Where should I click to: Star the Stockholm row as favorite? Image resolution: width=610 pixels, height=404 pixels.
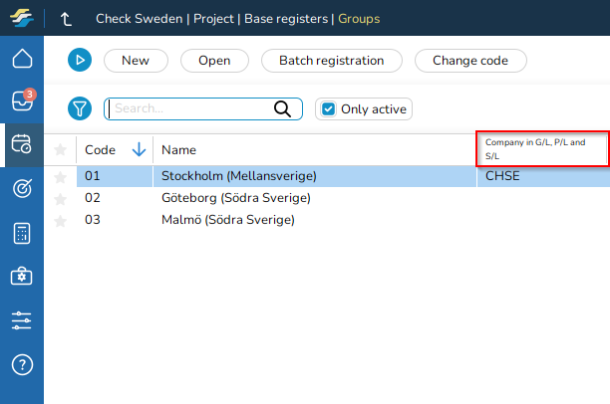click(60, 176)
